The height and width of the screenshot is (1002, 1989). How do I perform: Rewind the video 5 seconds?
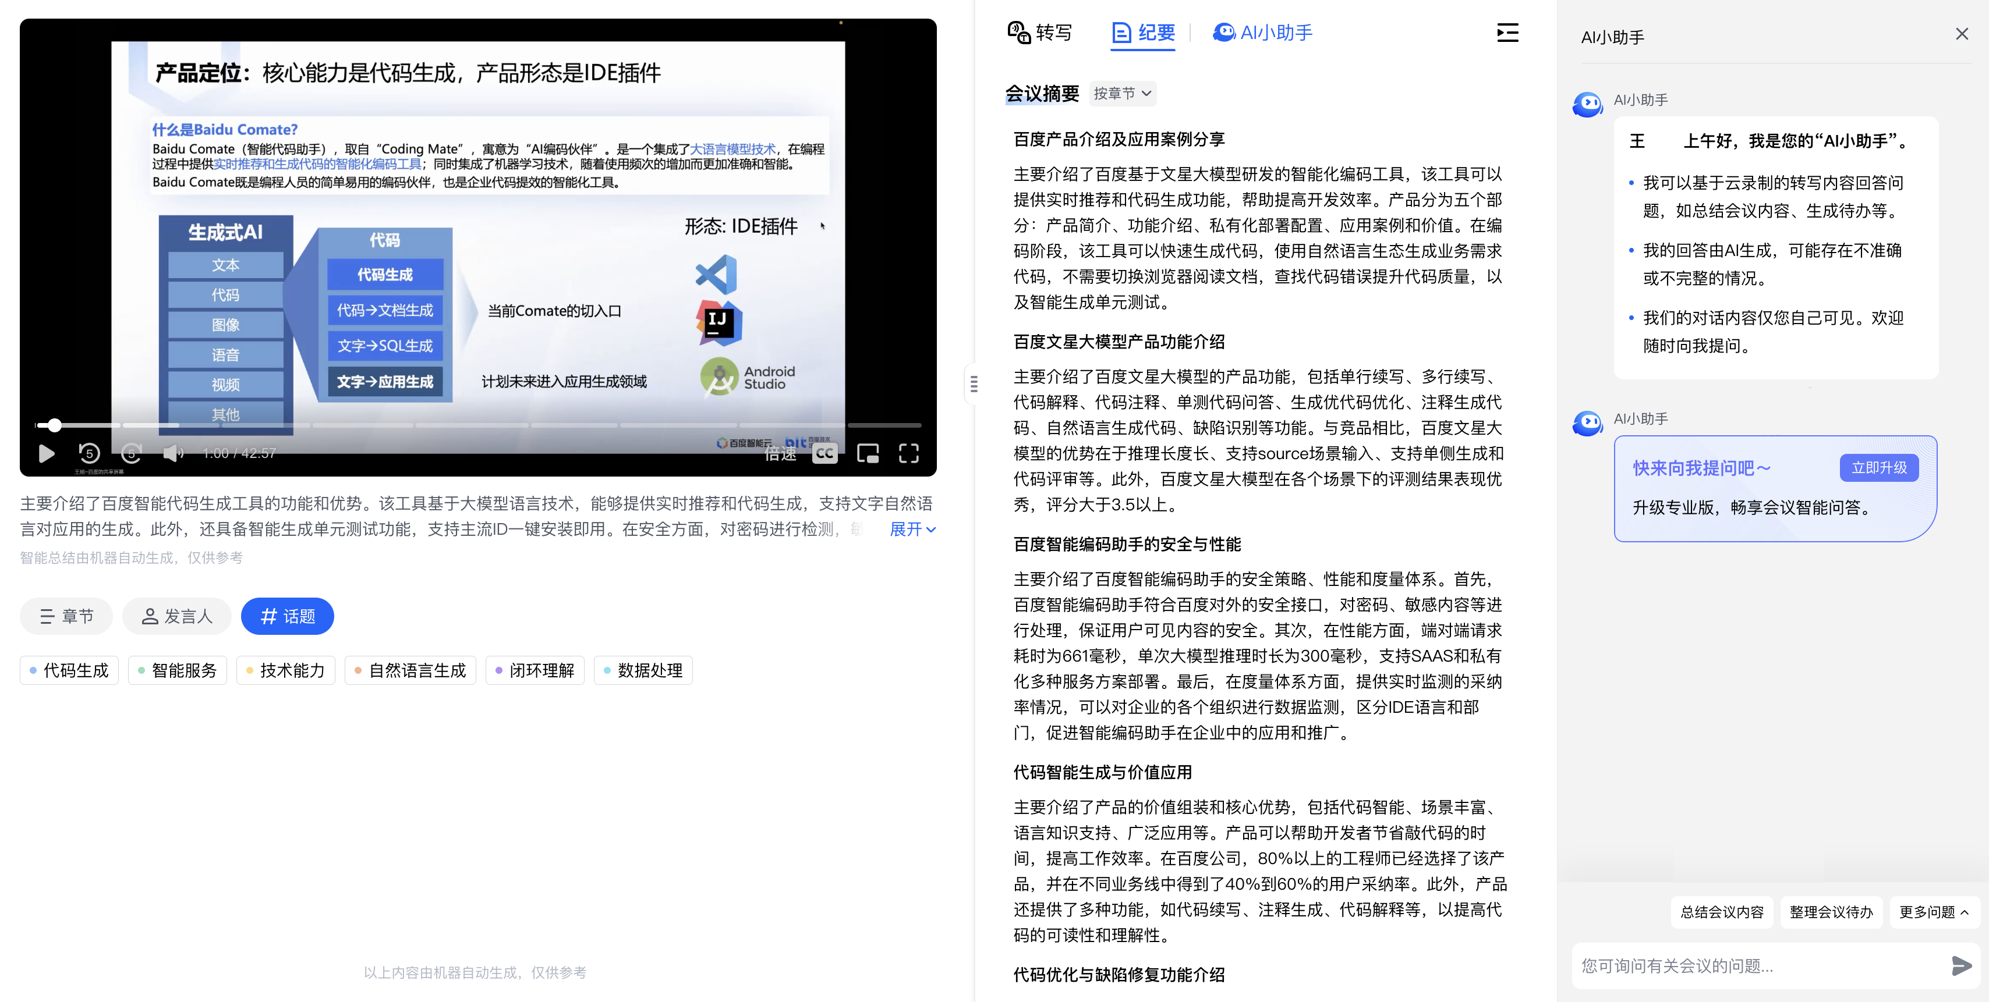(x=90, y=453)
